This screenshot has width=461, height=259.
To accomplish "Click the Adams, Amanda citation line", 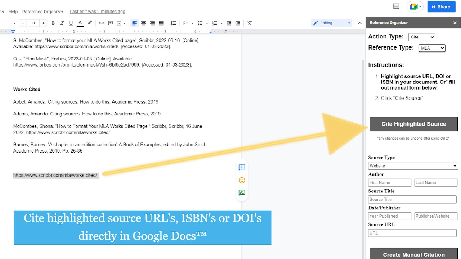I will point(87,114).
